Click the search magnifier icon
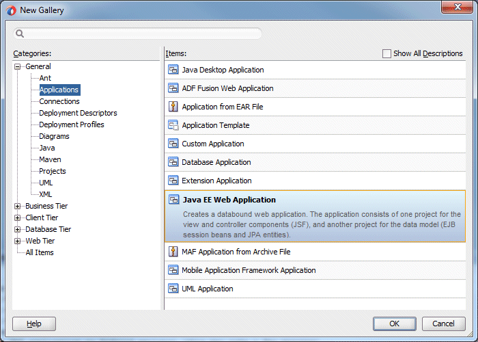Screen dimensions: 478x342 coord(20,34)
